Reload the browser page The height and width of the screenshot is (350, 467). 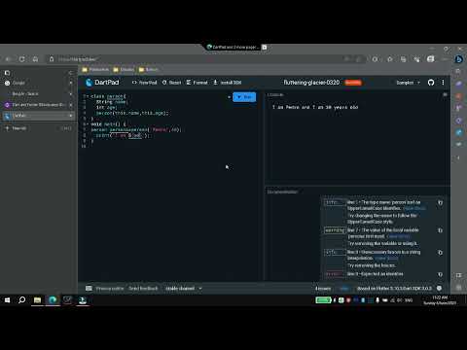tap(21, 59)
